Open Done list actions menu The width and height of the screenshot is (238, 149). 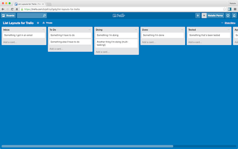[x=182, y=30]
